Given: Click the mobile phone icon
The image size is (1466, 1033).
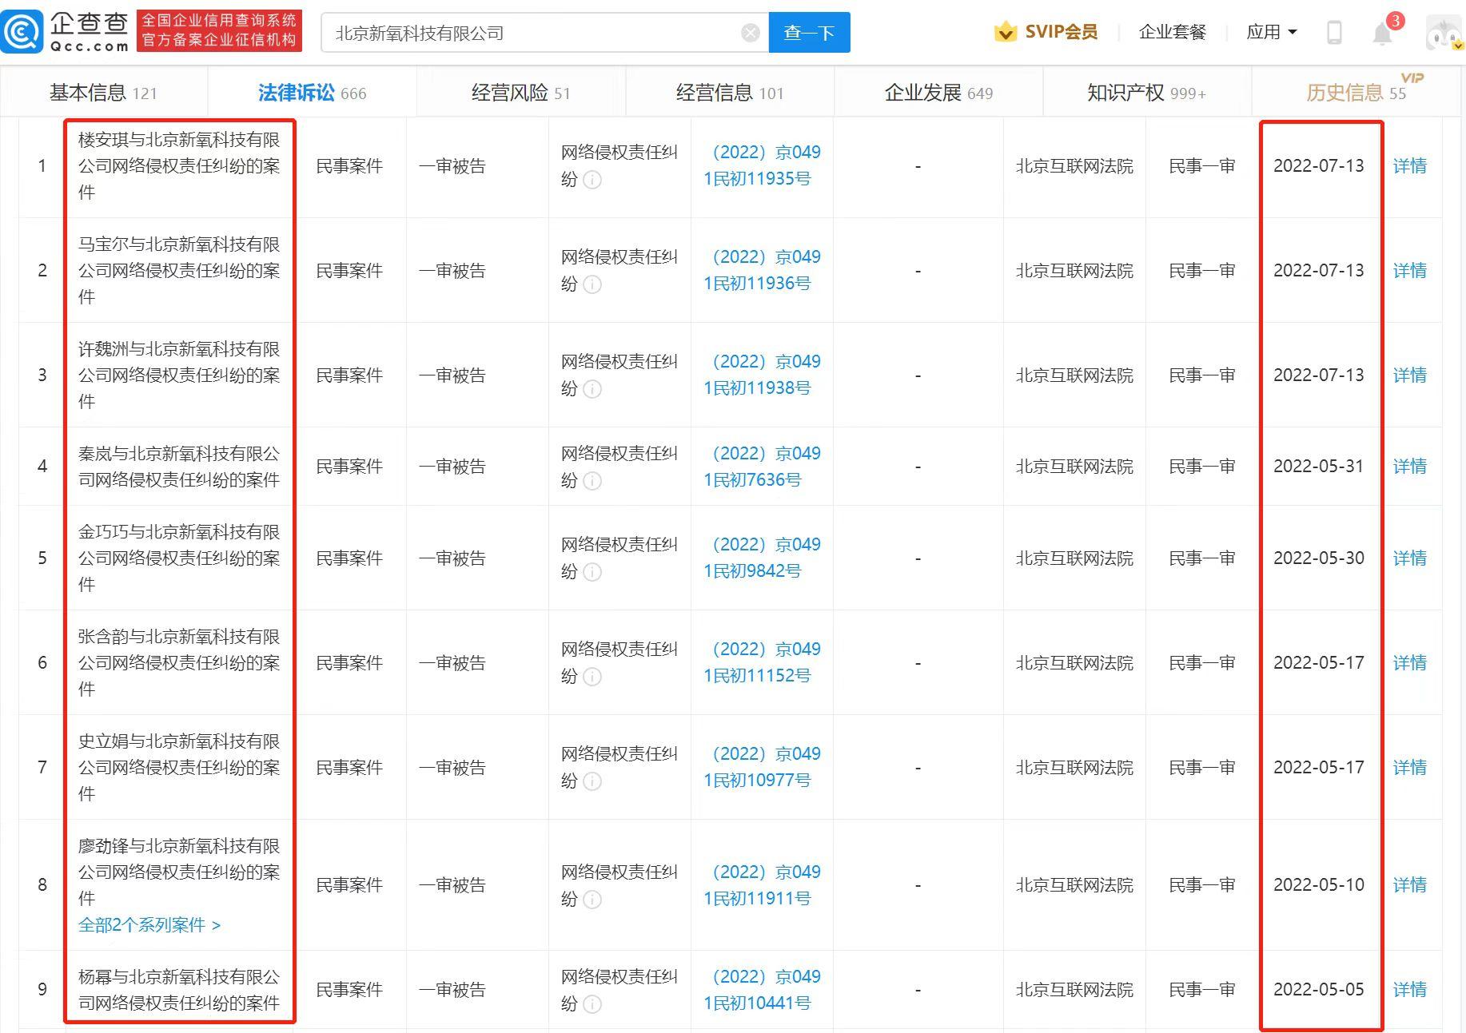Looking at the screenshot, I should tap(1333, 33).
